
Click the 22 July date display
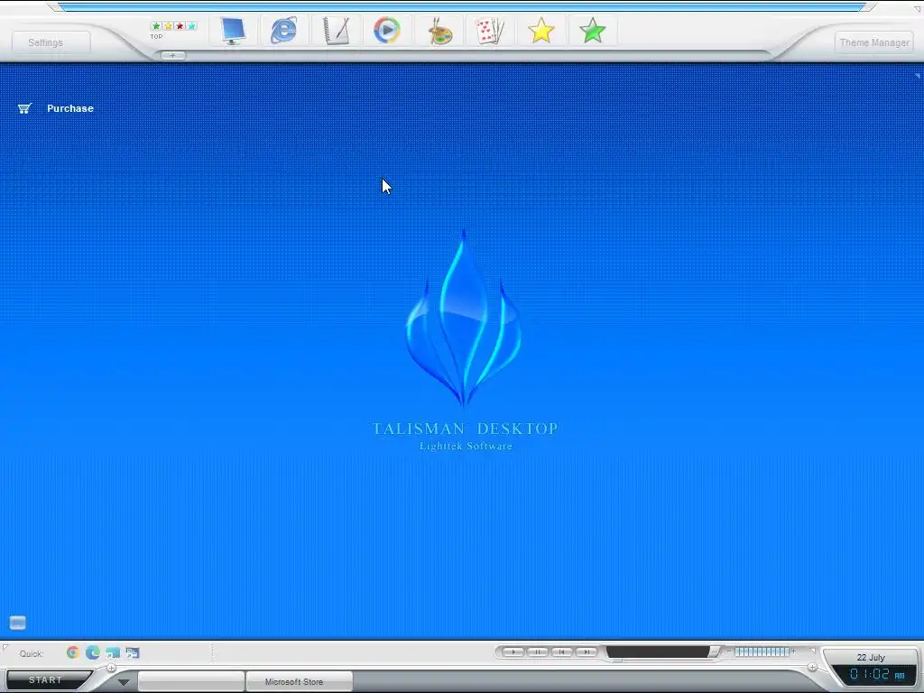coord(871,658)
